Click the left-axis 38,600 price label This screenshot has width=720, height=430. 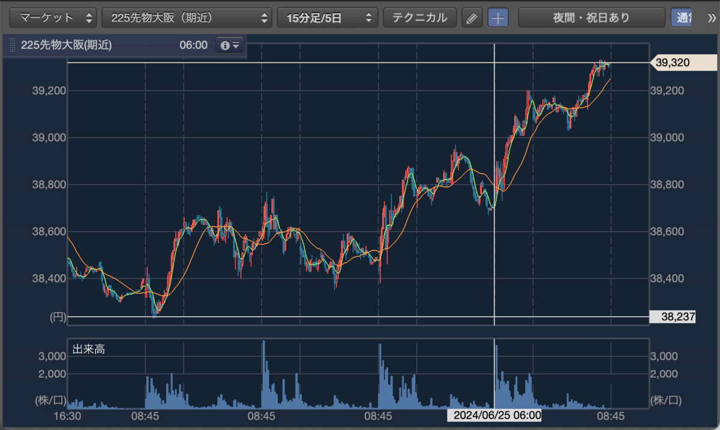click(48, 231)
